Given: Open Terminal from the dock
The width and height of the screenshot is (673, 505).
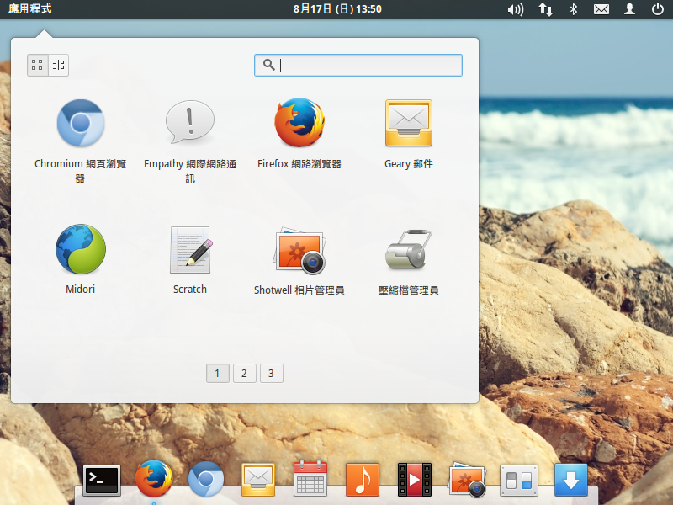Looking at the screenshot, I should pos(102,481).
